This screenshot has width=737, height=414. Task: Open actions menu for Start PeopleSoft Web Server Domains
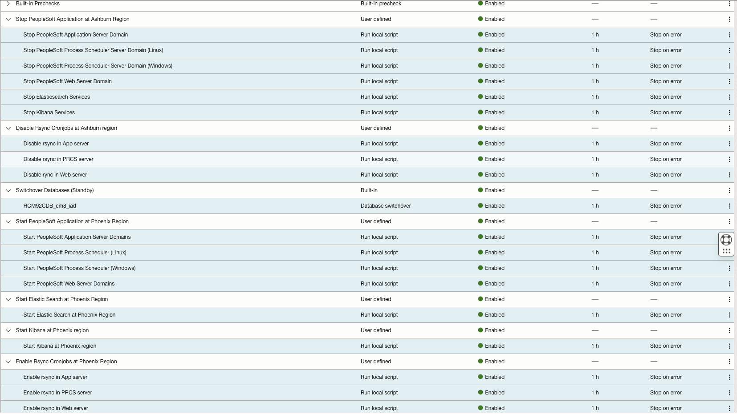pyautogui.click(x=729, y=284)
